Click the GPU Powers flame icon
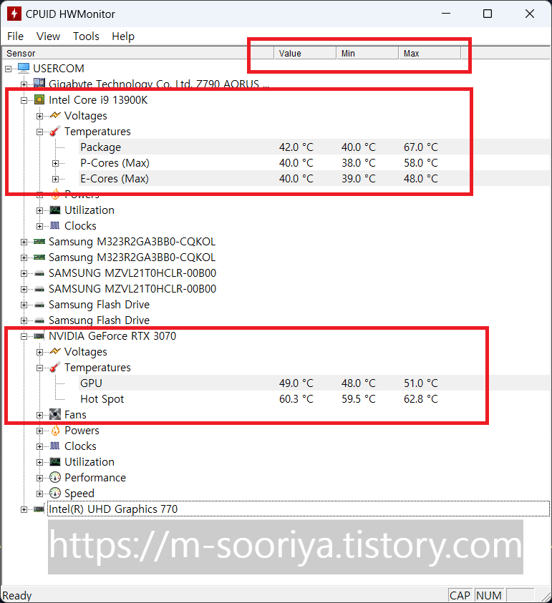Screen dimensions: 552x603 click(55, 431)
